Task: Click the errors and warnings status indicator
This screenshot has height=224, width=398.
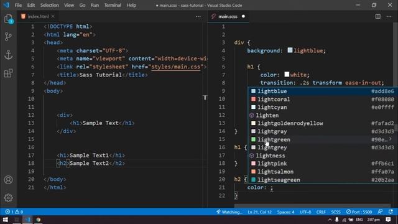Action: (x=14, y=212)
